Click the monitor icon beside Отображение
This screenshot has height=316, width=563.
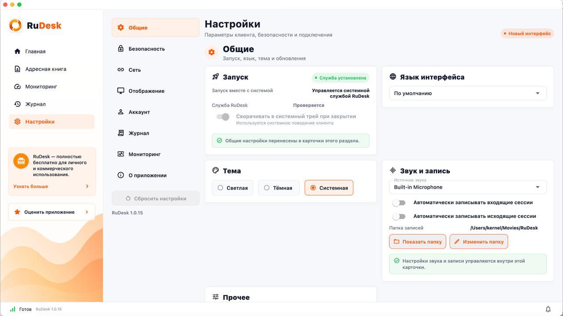tap(121, 91)
